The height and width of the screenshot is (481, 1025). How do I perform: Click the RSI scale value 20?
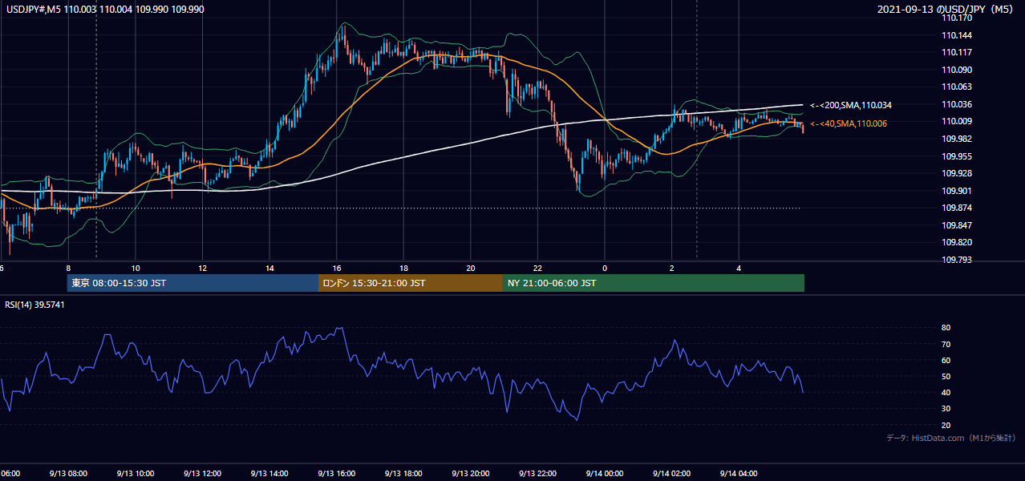[946, 425]
